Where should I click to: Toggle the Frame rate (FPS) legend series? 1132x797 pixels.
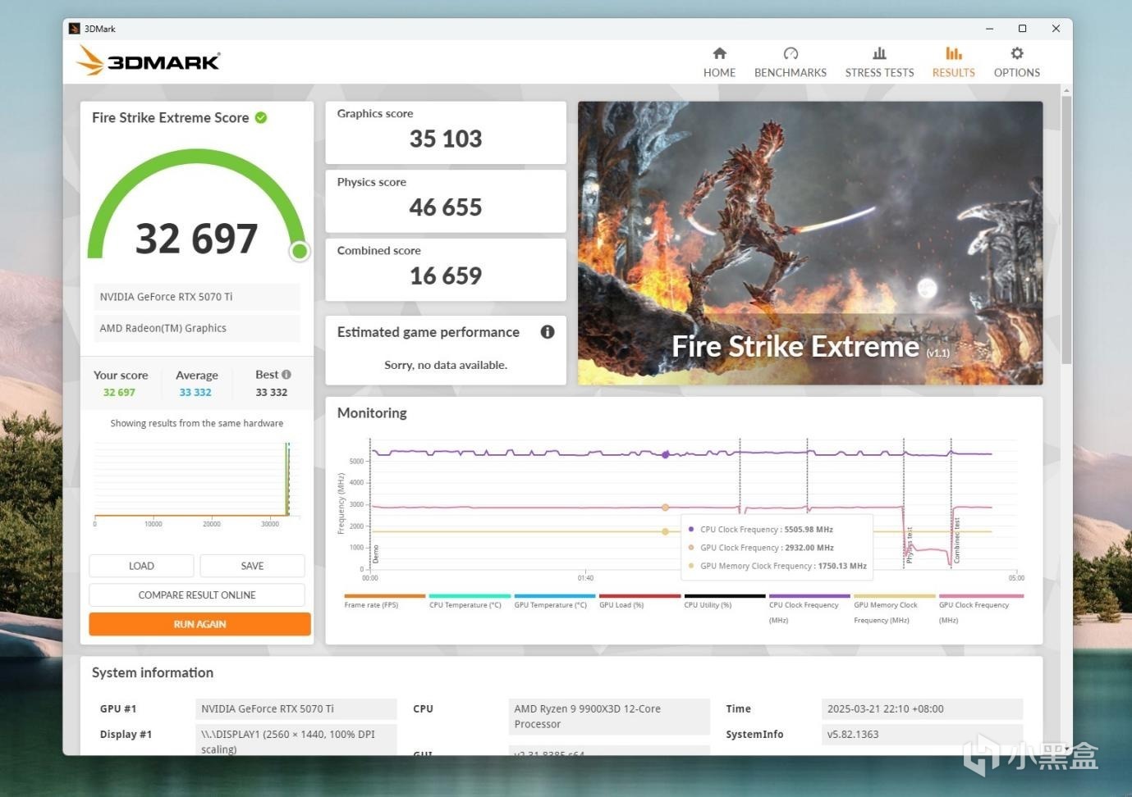[385, 602]
